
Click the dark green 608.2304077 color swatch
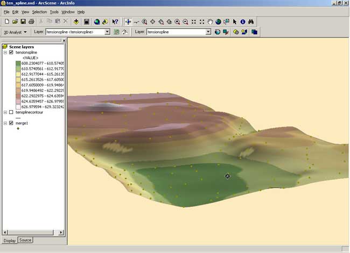point(18,63)
